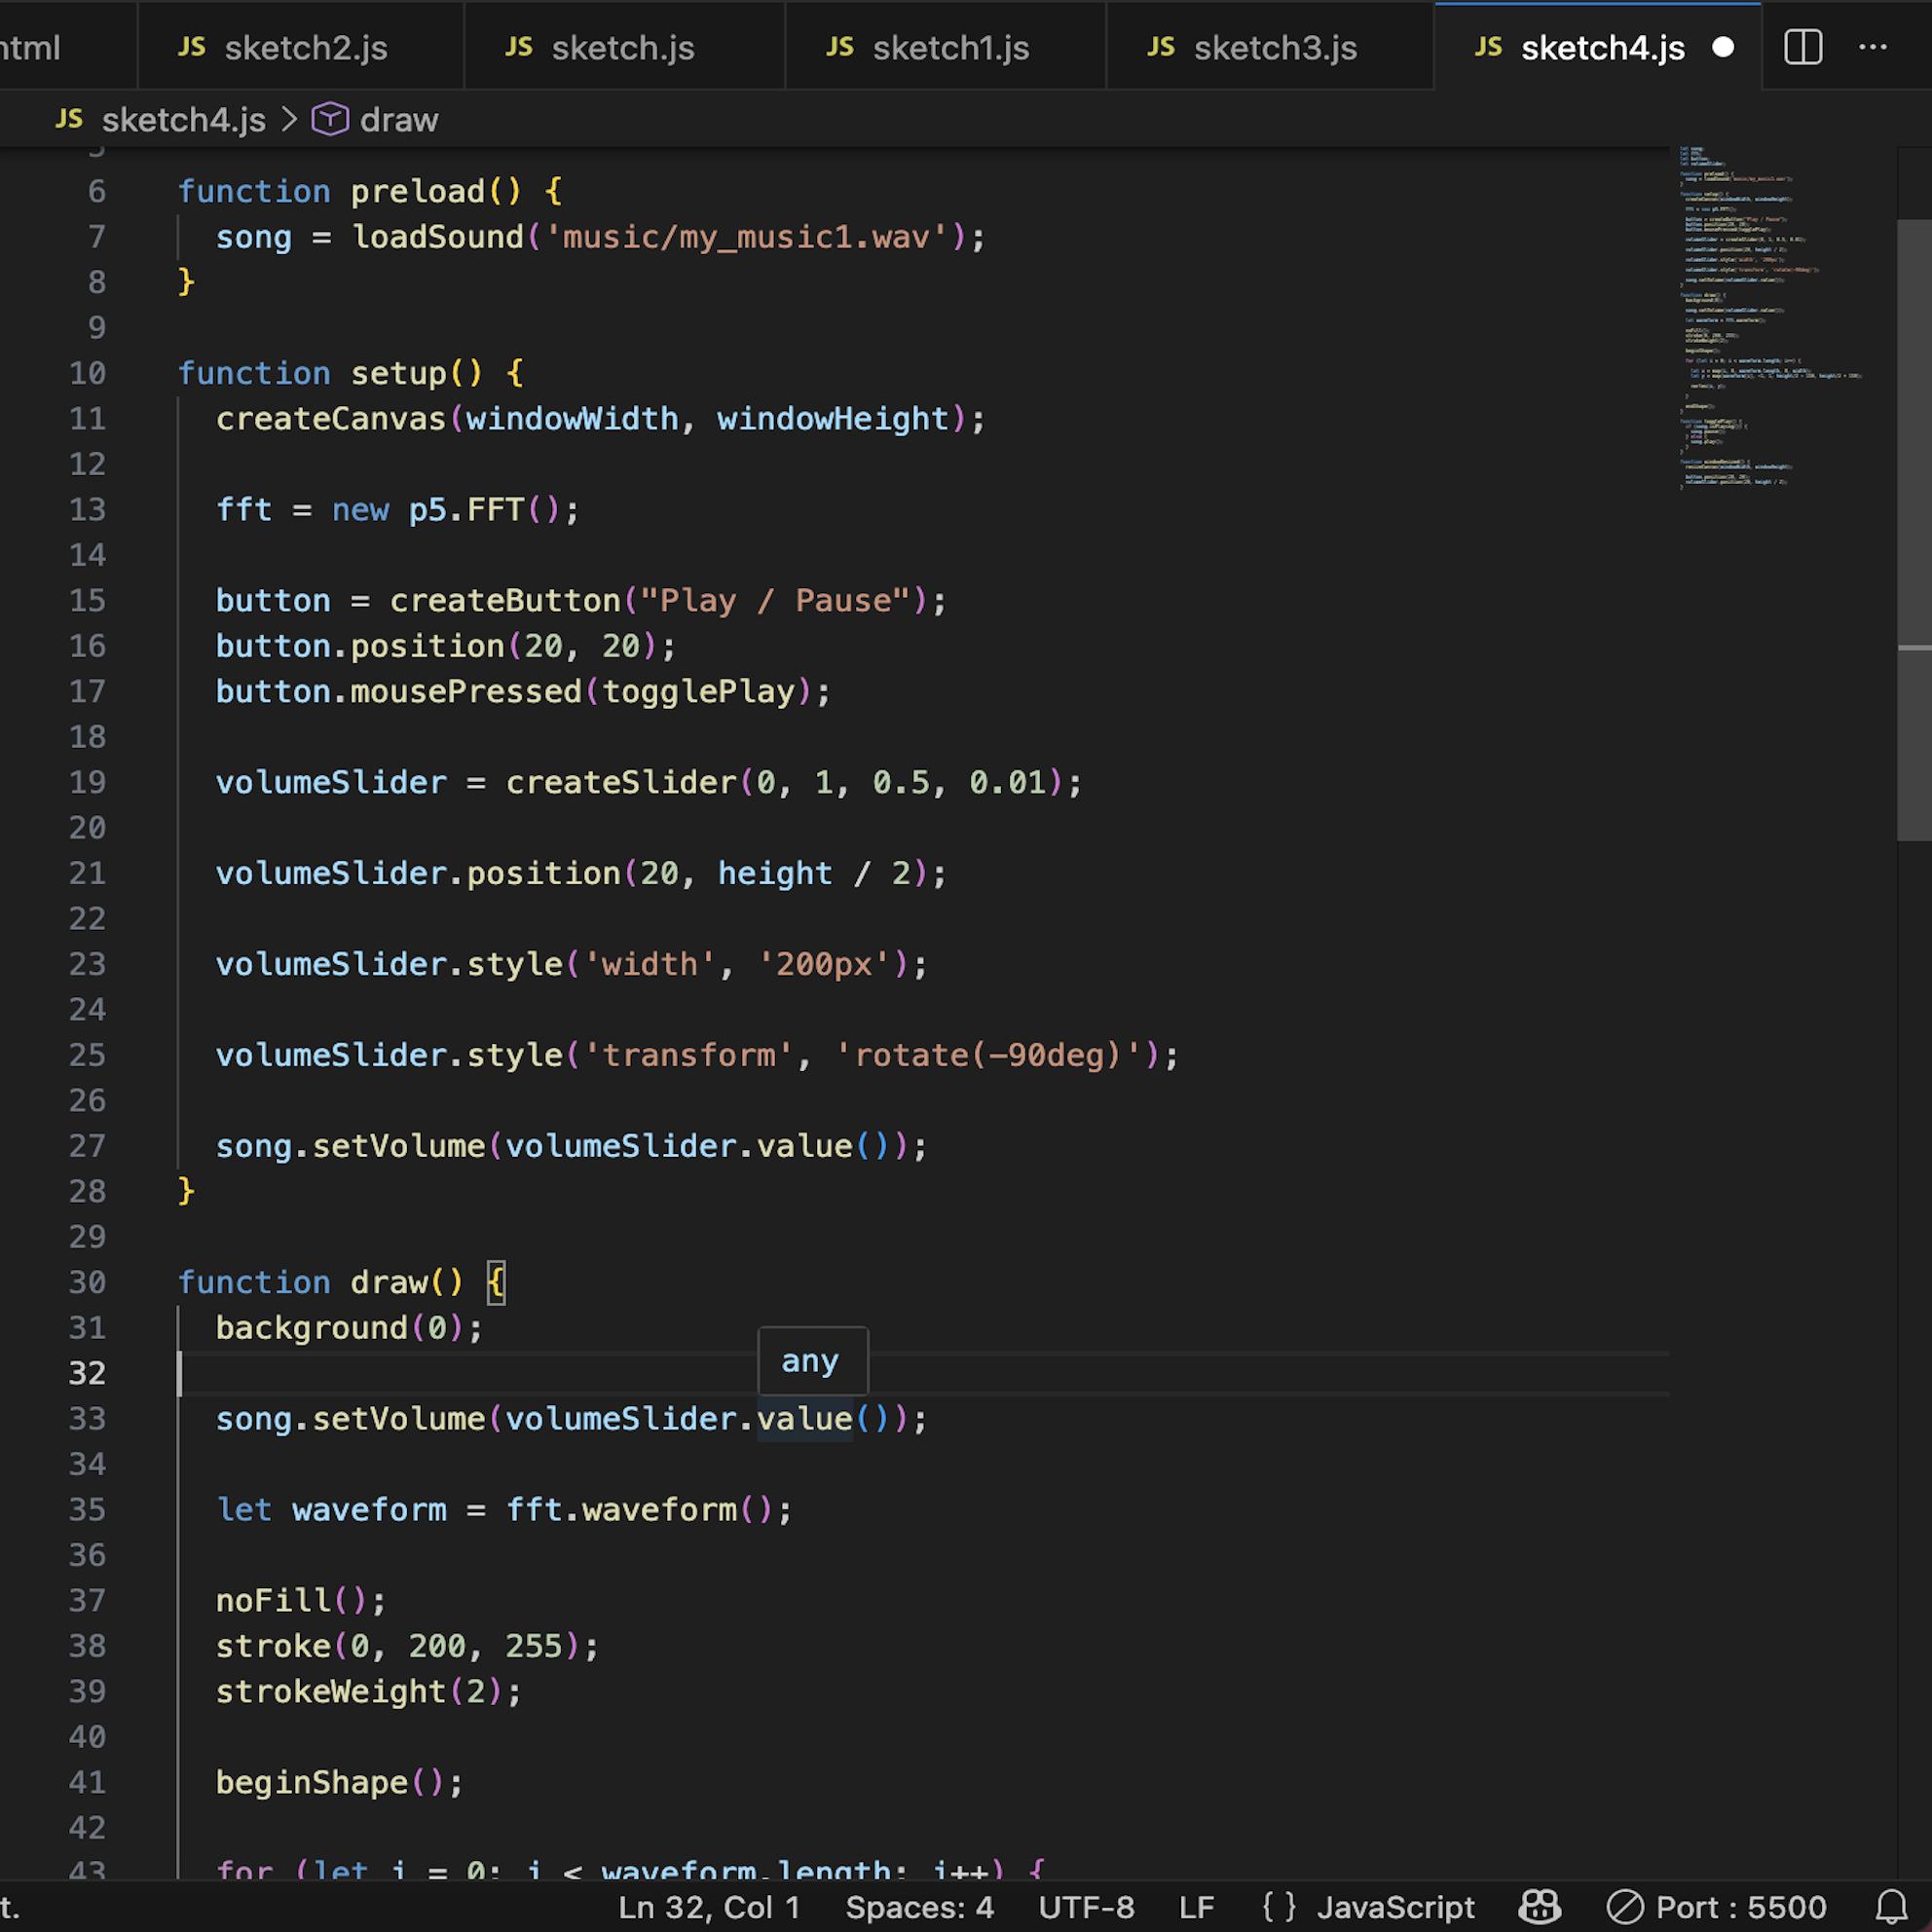The image size is (1932, 1932).
Task: Open the More Actions ellipsis menu
Action: pyautogui.click(x=1873, y=47)
